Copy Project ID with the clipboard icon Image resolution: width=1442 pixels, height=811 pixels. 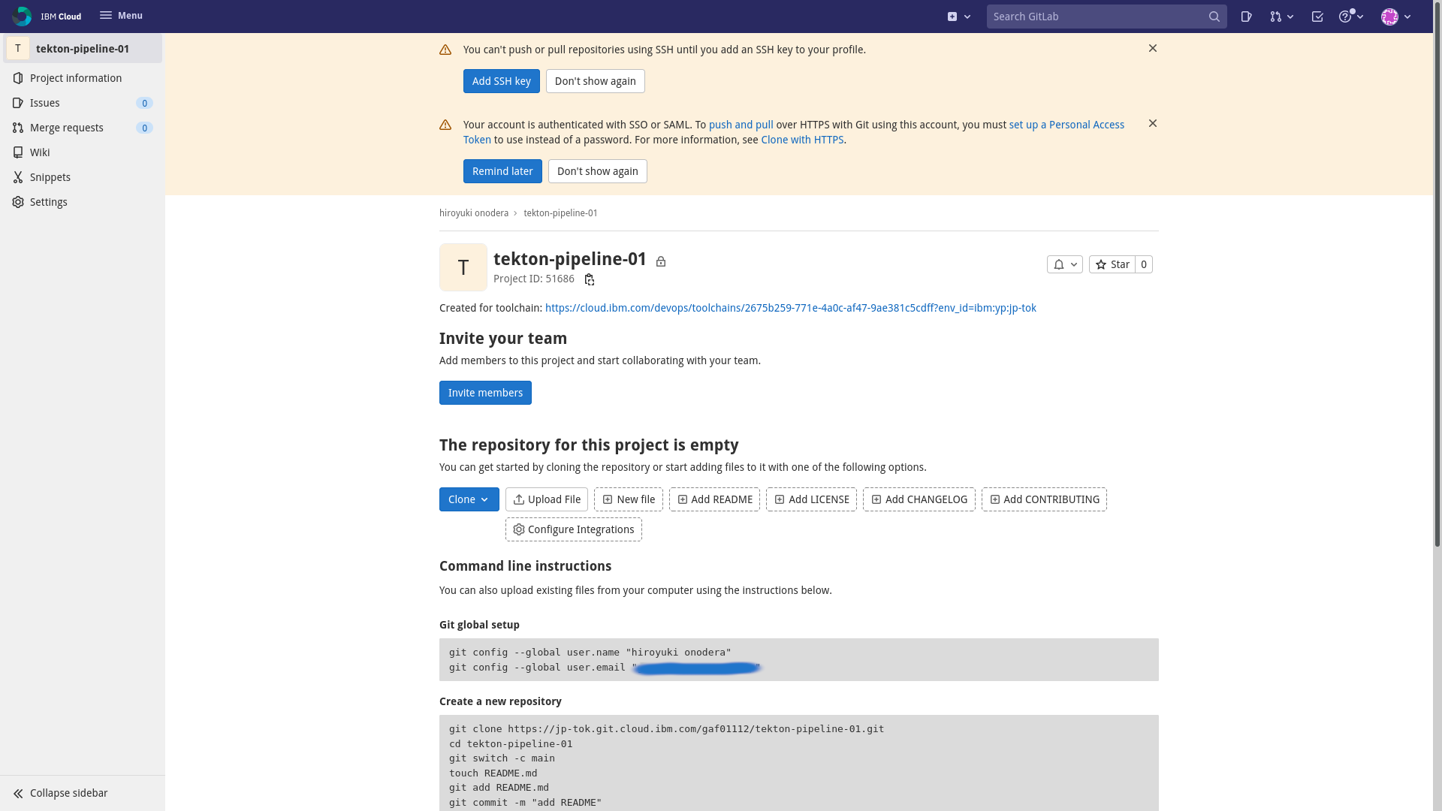click(590, 279)
